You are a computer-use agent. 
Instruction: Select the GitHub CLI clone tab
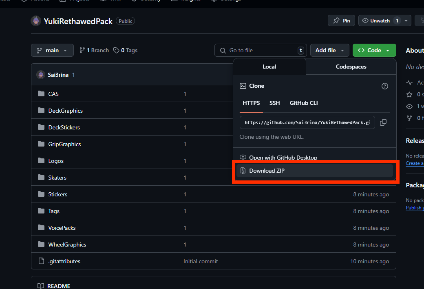[x=303, y=103]
